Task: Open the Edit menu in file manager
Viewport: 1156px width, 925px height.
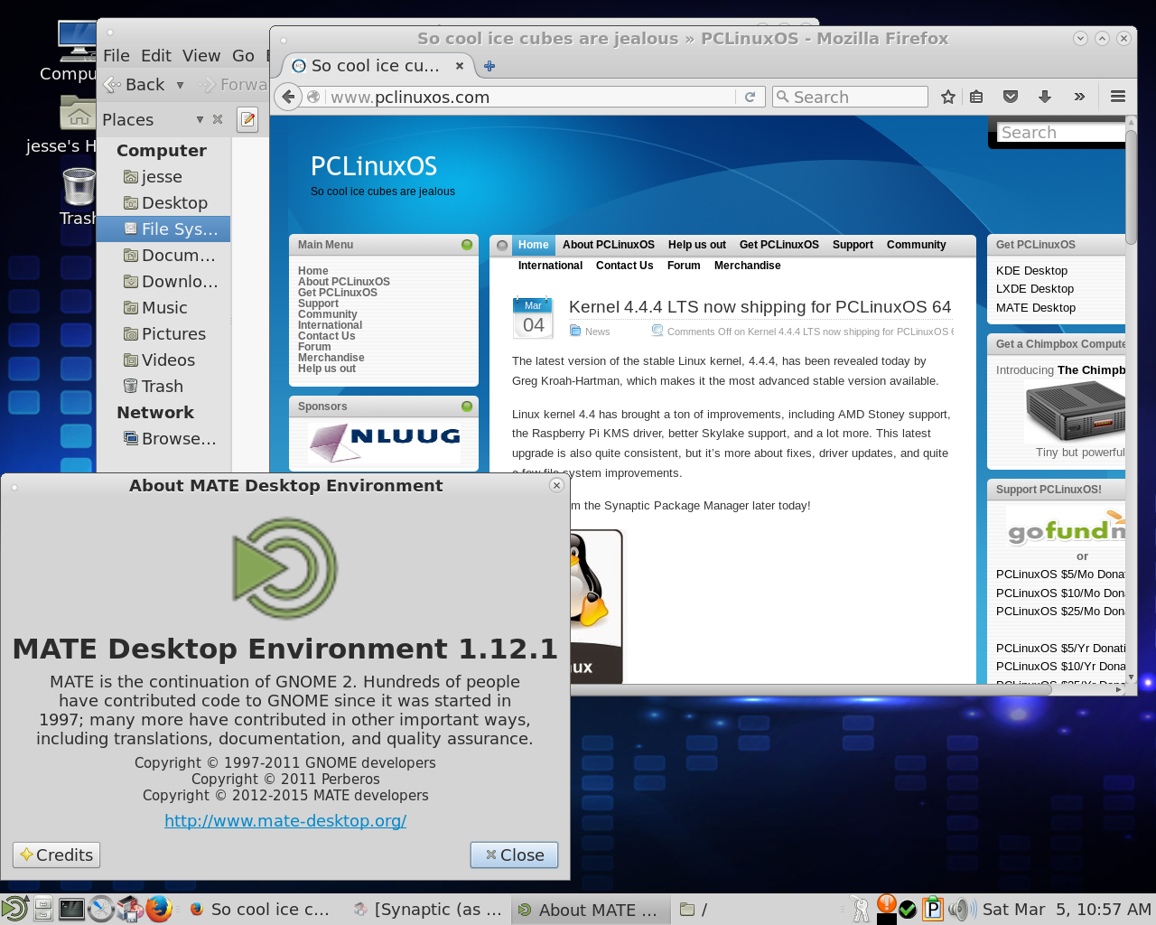Action: (156, 56)
